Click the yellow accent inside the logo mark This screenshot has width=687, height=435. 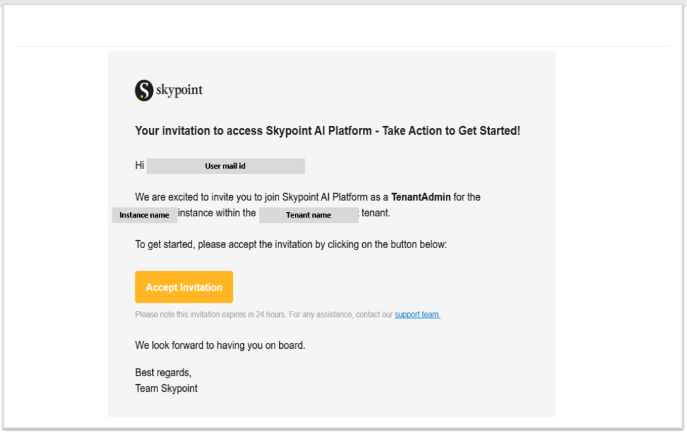(141, 95)
